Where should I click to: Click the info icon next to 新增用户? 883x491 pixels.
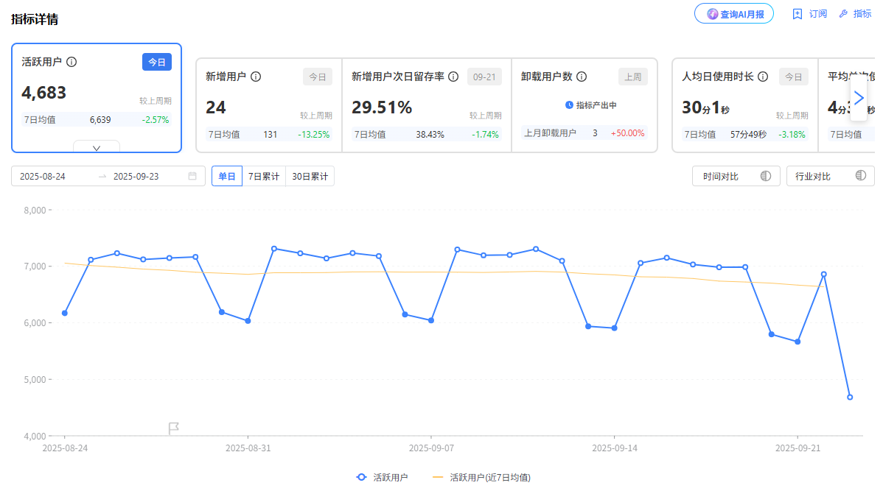click(256, 77)
